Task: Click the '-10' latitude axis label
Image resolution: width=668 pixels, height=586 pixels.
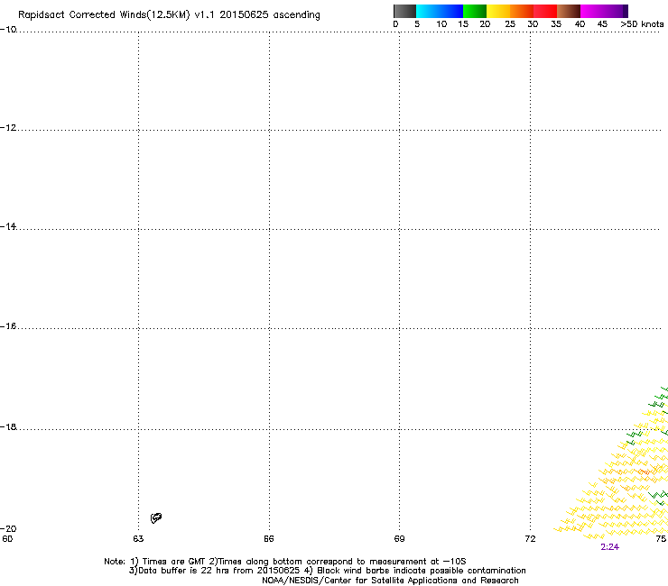Action: point(8,30)
